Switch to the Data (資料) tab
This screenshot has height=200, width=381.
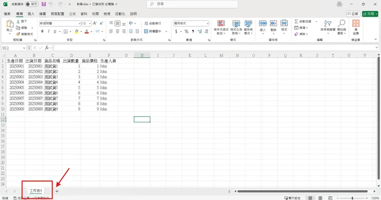(84, 14)
